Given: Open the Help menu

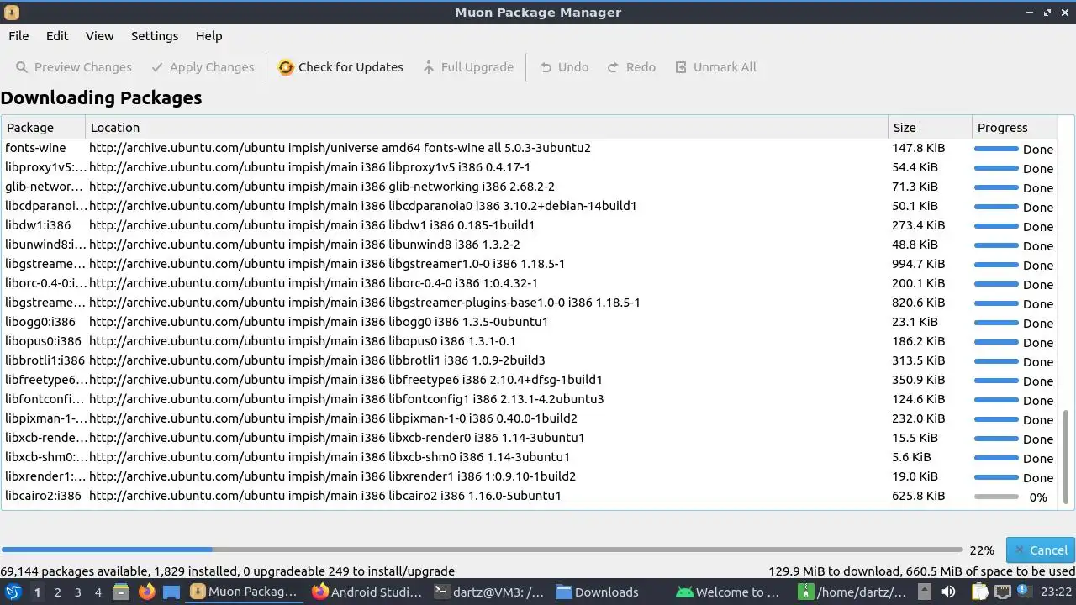Looking at the screenshot, I should coord(208,36).
